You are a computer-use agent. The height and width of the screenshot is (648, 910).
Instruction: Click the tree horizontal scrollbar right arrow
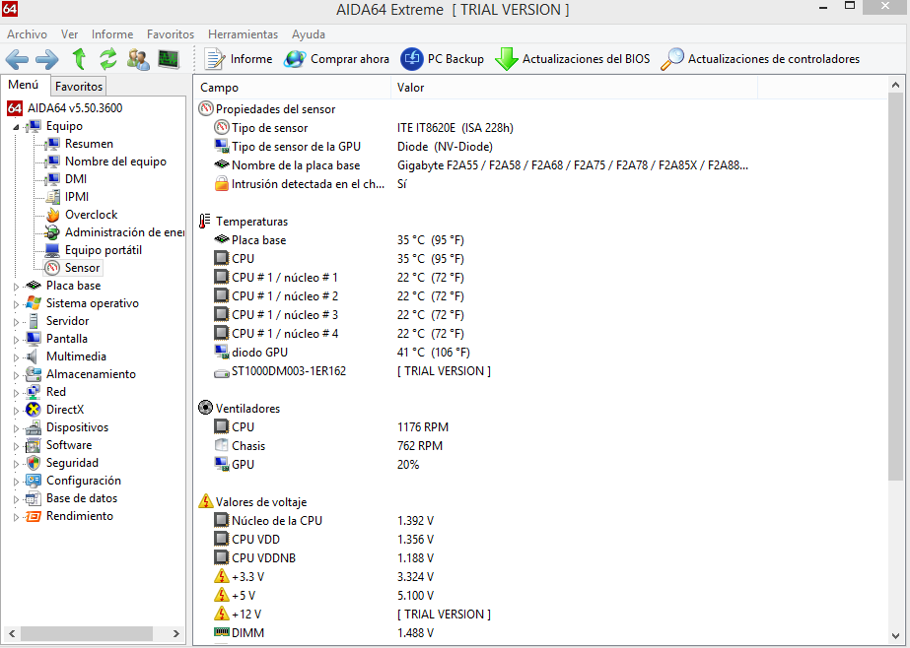[176, 634]
